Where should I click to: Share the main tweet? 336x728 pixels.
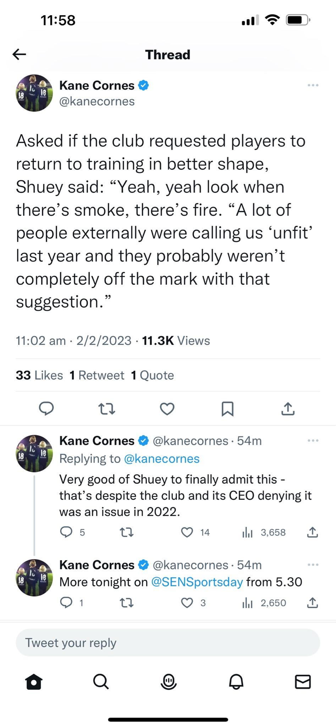click(288, 409)
